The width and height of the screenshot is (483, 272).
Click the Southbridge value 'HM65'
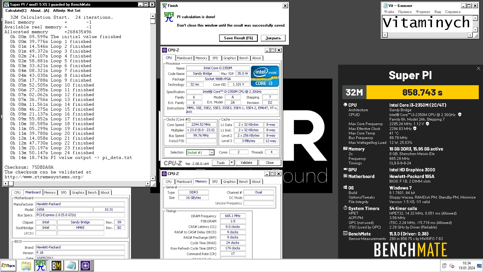(80, 228)
